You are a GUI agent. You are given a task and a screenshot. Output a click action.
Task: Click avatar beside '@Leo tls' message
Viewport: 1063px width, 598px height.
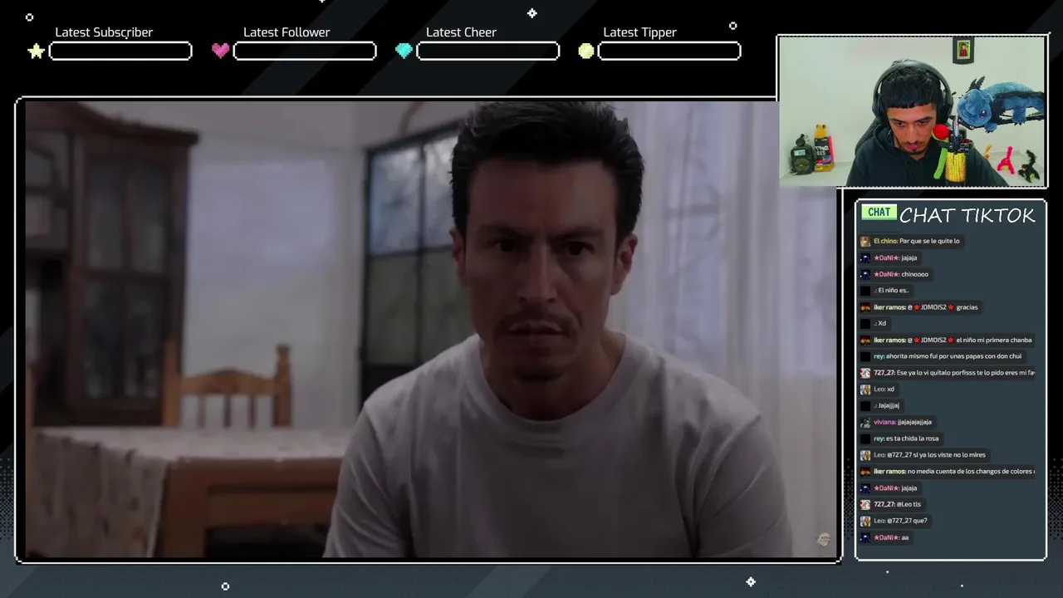tap(865, 504)
